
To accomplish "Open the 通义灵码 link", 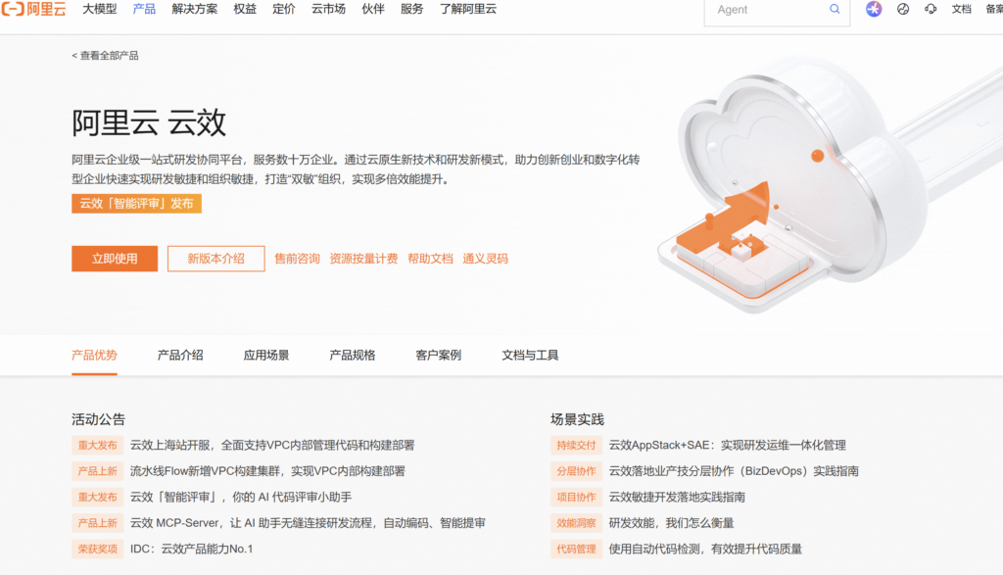I will pyautogui.click(x=485, y=259).
